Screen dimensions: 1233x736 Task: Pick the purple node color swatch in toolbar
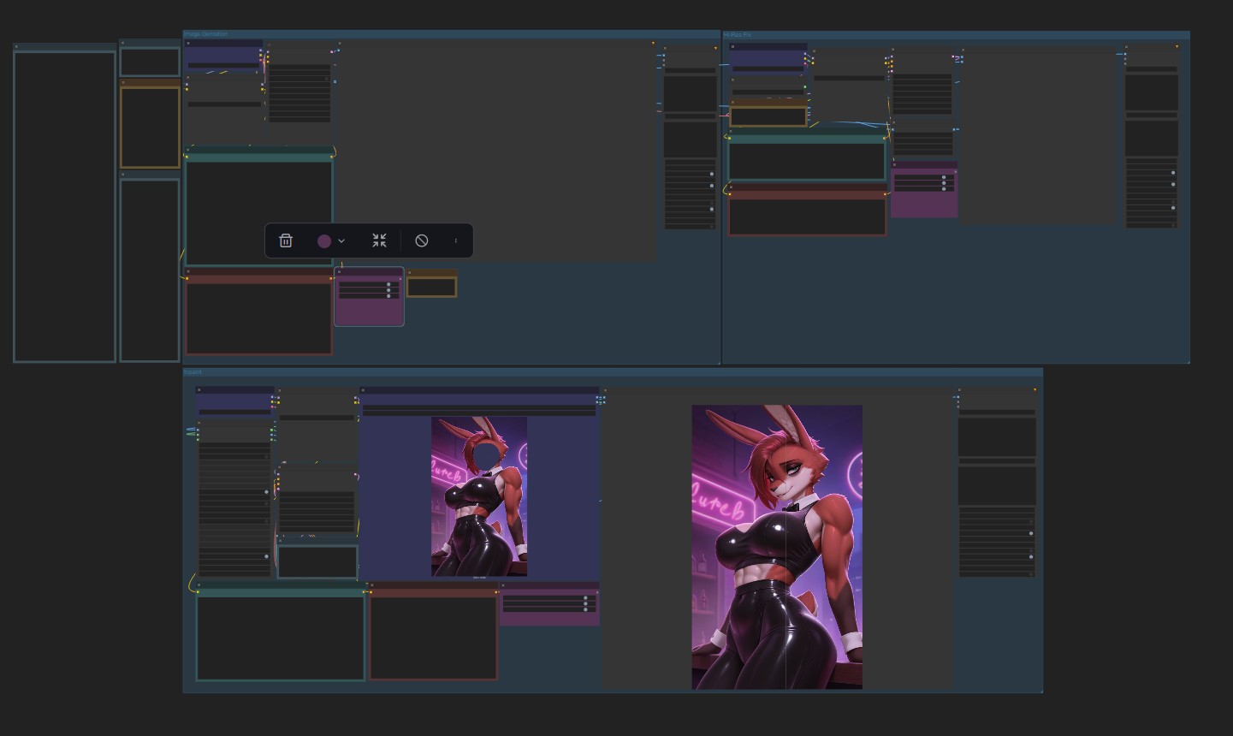point(324,241)
